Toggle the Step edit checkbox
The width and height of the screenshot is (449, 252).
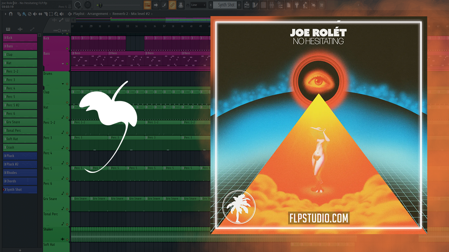coord(59,30)
